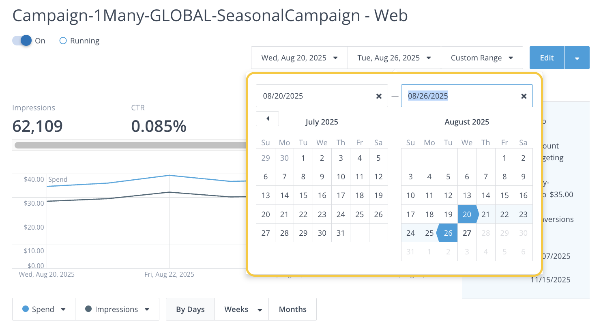Open the arrow dropdown beside Edit

click(577, 58)
